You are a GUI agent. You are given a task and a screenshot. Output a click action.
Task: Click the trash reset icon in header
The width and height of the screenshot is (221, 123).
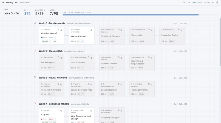coord(217,2)
